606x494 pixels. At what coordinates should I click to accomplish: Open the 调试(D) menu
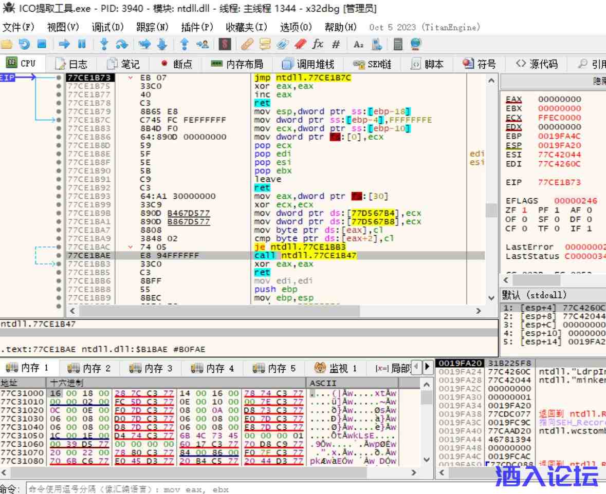point(107,27)
